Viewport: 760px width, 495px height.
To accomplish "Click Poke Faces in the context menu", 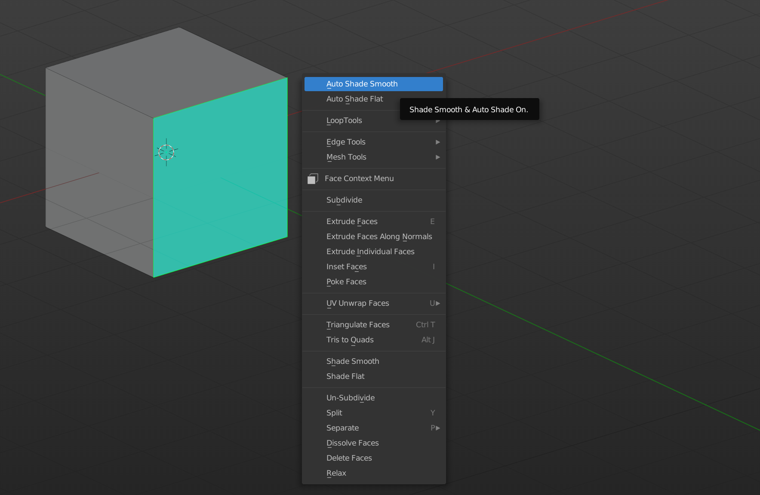I will coord(373,282).
